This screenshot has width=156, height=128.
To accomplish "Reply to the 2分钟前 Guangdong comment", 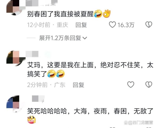I will [79, 85].
